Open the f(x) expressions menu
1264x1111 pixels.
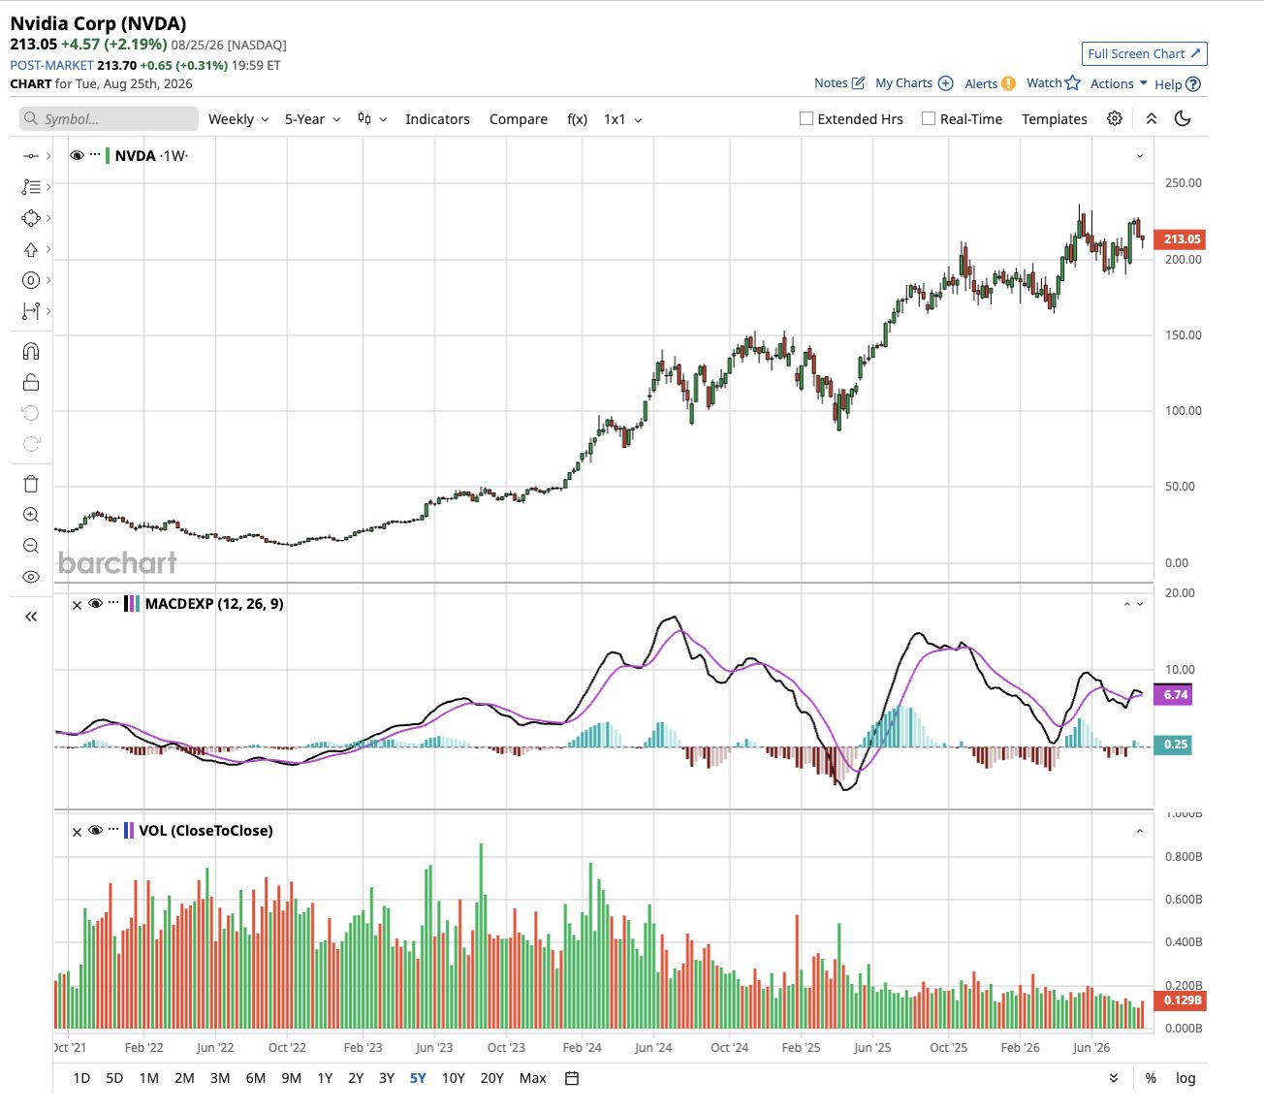click(x=577, y=119)
